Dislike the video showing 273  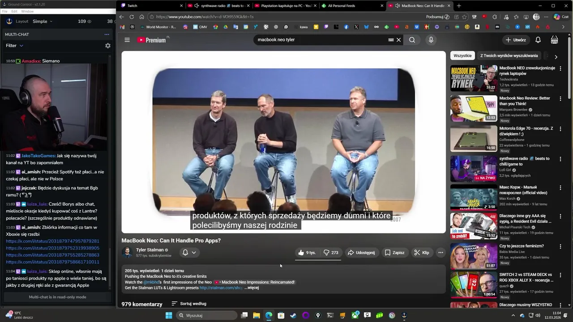(331, 253)
